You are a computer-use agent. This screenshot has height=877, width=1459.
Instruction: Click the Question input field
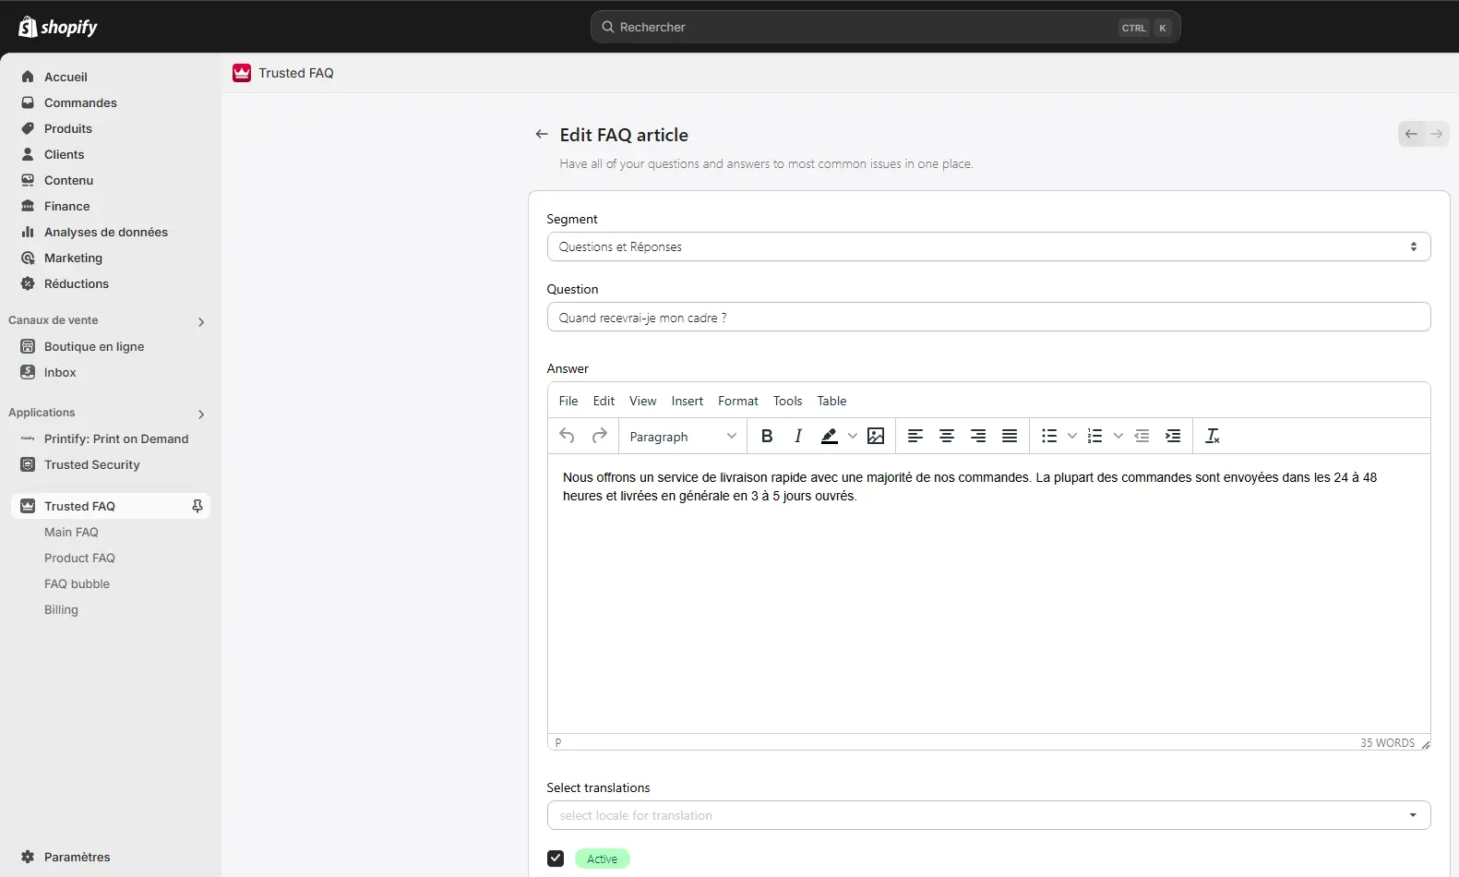pos(987,318)
